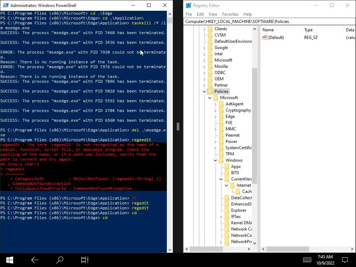Click the PowerShell title bar icon
The width and height of the screenshot is (356, 267).
click(6, 5)
